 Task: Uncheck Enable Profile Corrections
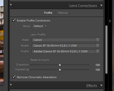click(14, 20)
